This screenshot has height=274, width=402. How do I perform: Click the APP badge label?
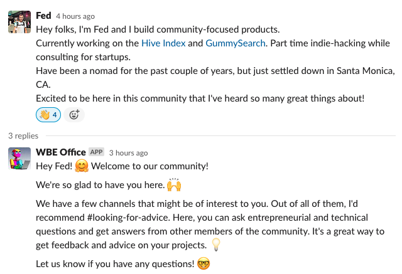(x=96, y=152)
